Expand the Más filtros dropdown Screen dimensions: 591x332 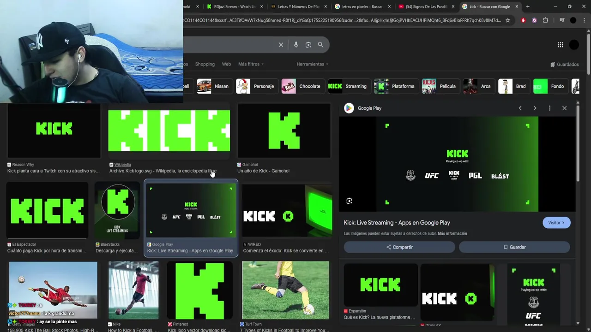coord(251,64)
